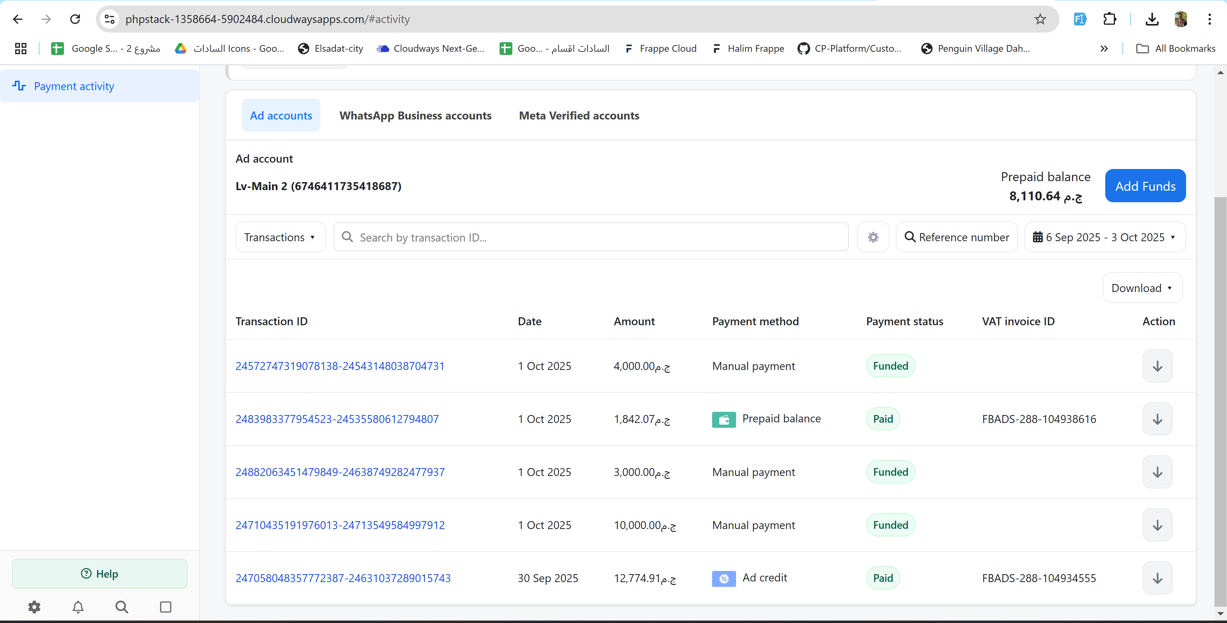Viewport: 1227px width, 623px height.
Task: Open the Elsadat-city bookmark
Action: click(330, 49)
